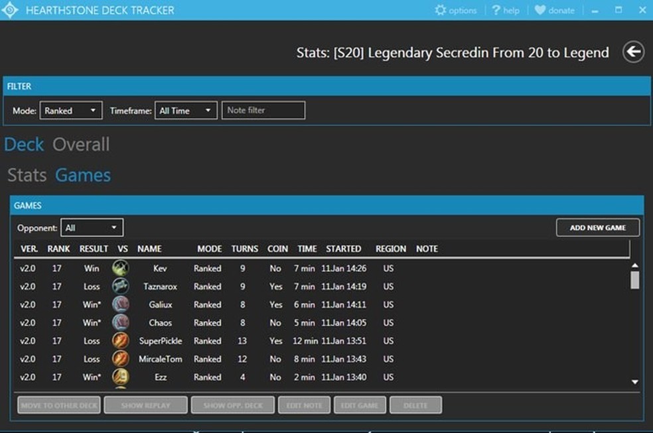
Task: Click the Edit Game button
Action: click(x=360, y=405)
